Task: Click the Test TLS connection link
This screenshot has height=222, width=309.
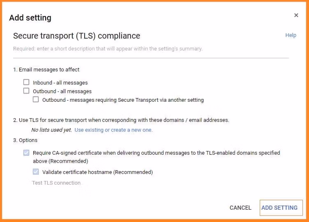Action: coord(56,183)
